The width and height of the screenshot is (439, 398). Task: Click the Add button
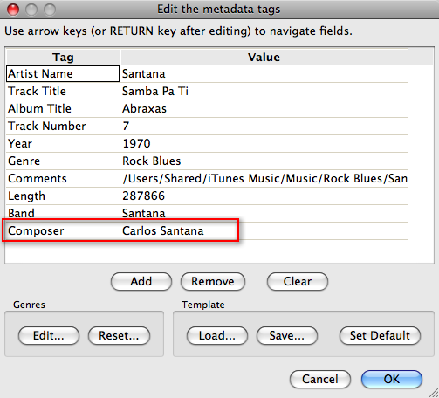tap(141, 281)
